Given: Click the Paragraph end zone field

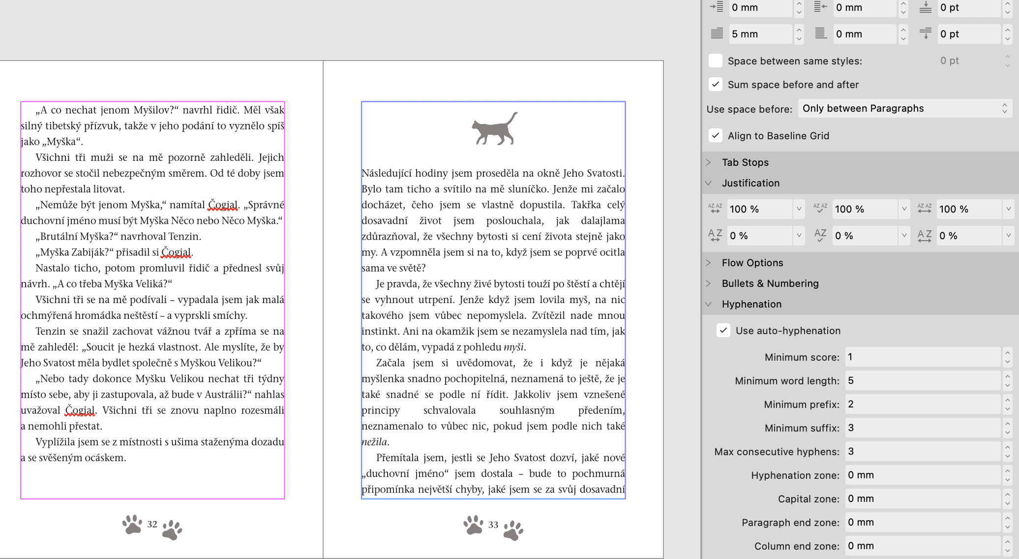Looking at the screenshot, I should [x=923, y=522].
